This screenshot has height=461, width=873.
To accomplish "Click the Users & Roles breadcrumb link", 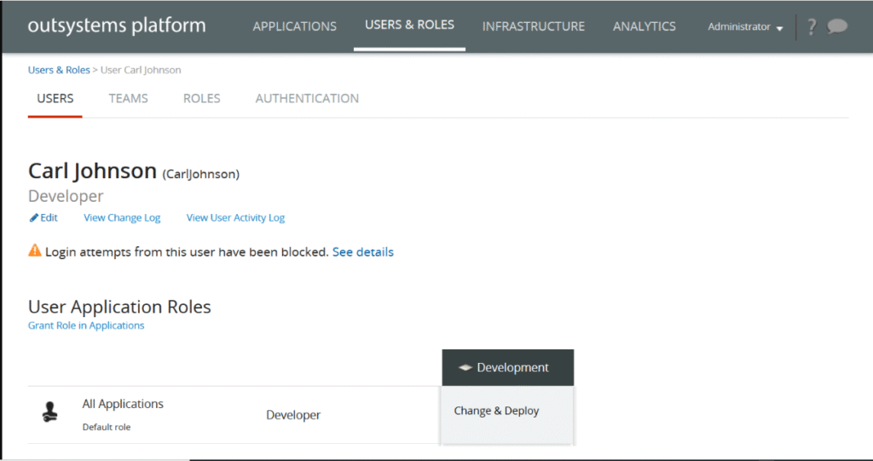I will coord(59,70).
